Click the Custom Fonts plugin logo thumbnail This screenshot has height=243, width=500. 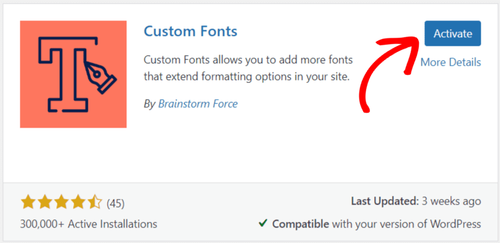click(73, 74)
